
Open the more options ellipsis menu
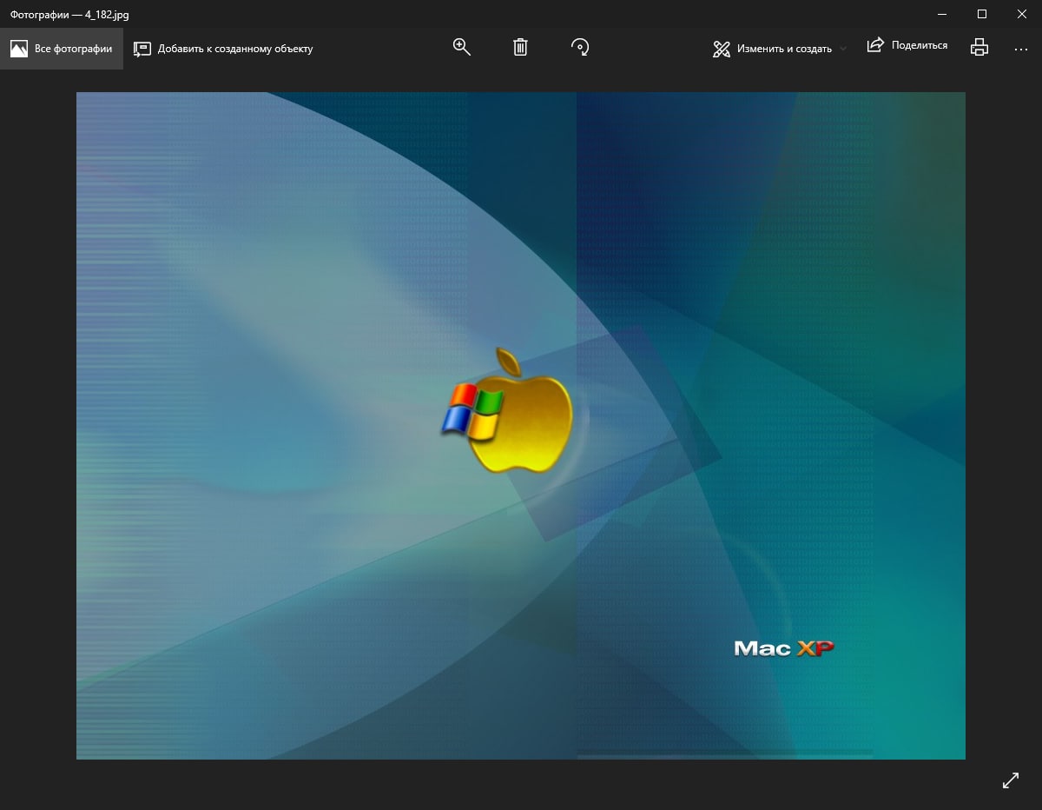pos(1021,50)
